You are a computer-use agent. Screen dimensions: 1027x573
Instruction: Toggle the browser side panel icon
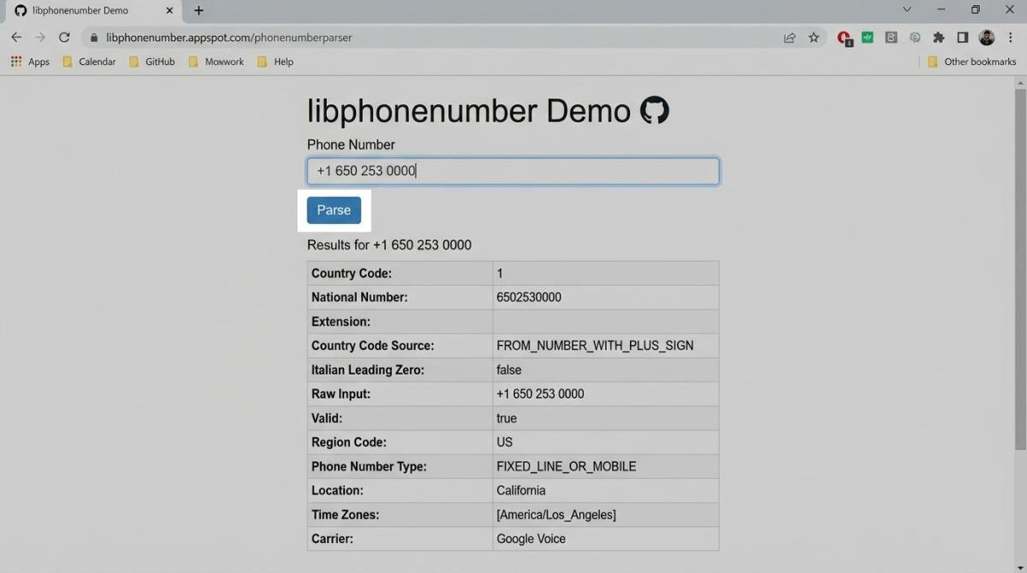(962, 38)
